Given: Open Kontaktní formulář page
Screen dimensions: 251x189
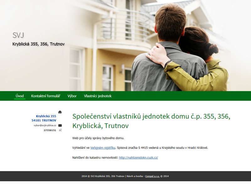Looking at the screenshot, I should click(45, 96).
